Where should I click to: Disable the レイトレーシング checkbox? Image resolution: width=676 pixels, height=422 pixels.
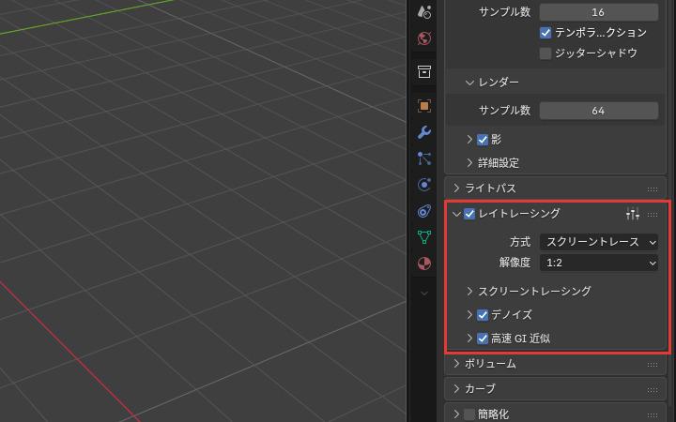point(469,214)
